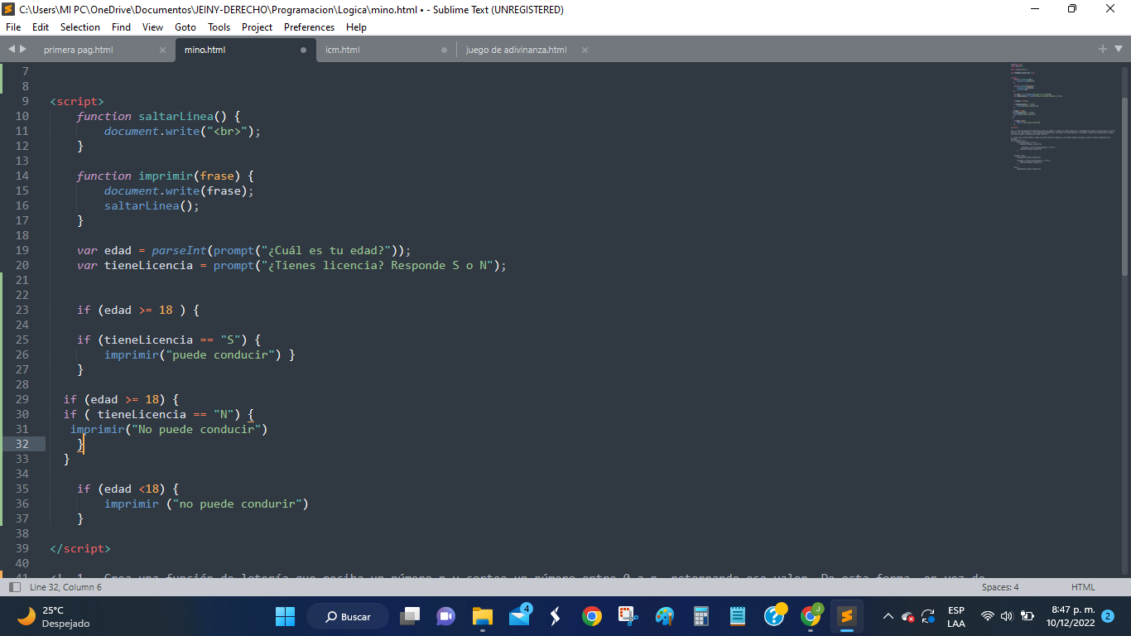Viewport: 1131px width, 636px height.
Task: Select the mino.html tab
Action: 205,50
